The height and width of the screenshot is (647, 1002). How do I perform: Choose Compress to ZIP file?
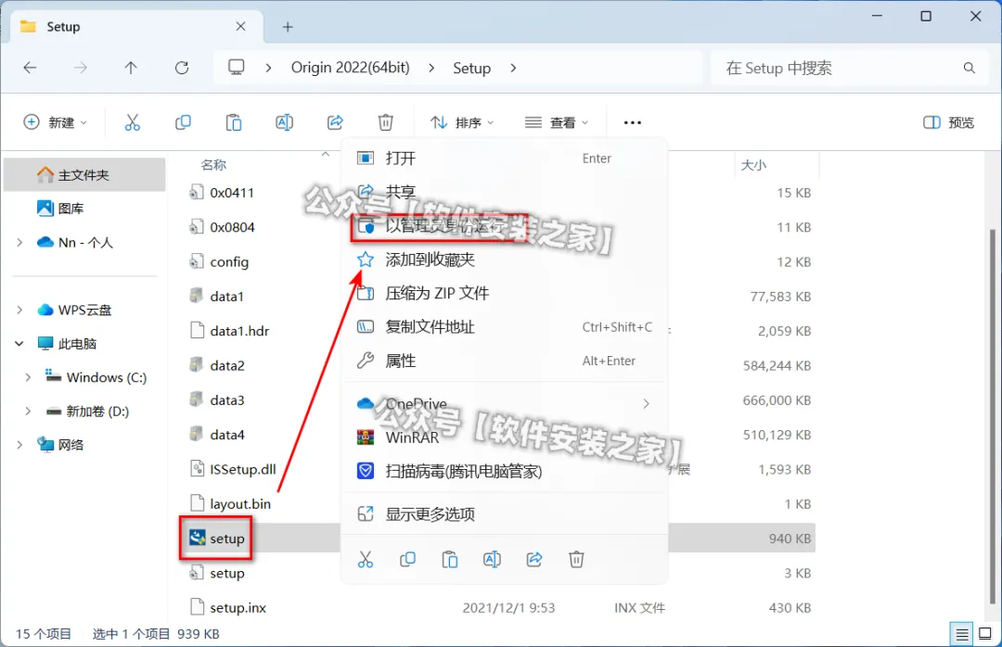tap(506, 293)
